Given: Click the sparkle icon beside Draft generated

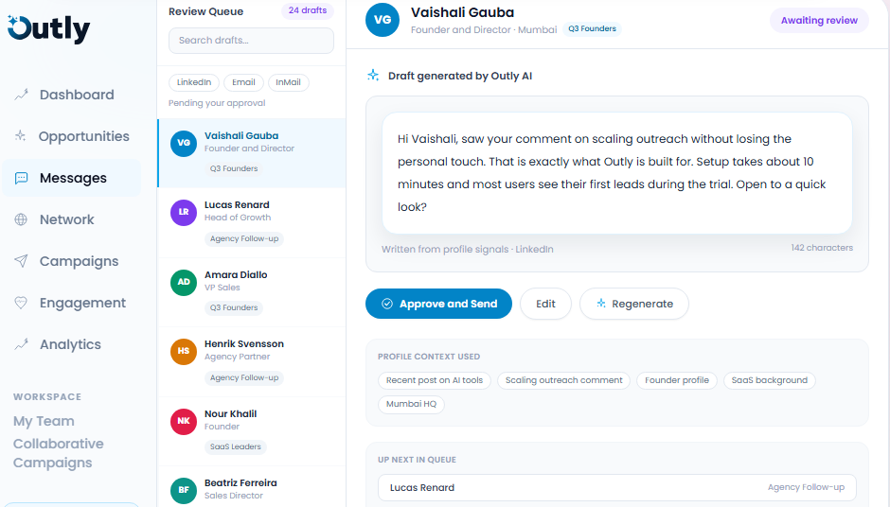Looking at the screenshot, I should point(373,75).
